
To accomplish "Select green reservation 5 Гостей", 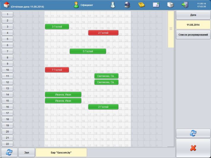I will pyautogui.click(x=88, y=51).
